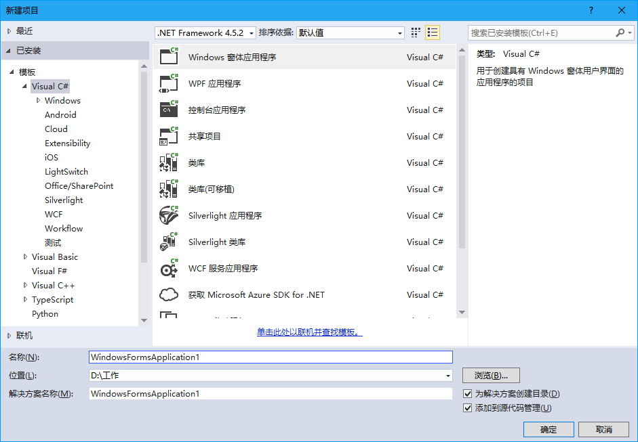The image size is (638, 442).
Task: Switch to medium icons list view
Action: pos(433,32)
